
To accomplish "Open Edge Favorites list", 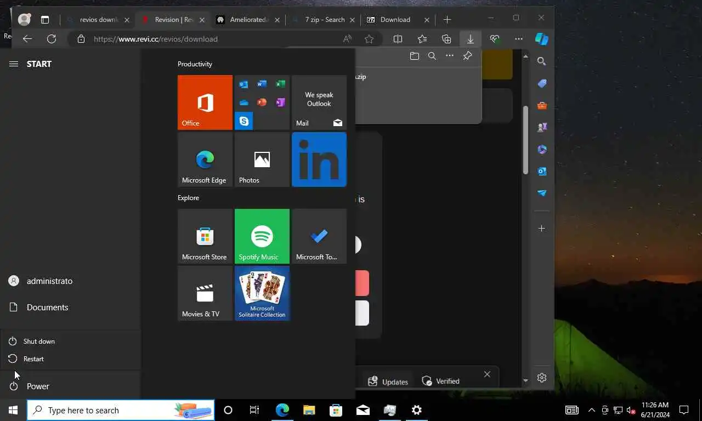I will pos(422,39).
